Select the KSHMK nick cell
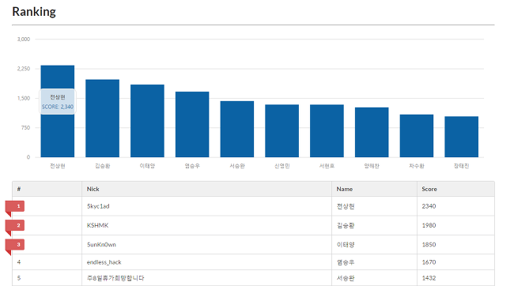This screenshot has height=286, width=514. point(207,225)
